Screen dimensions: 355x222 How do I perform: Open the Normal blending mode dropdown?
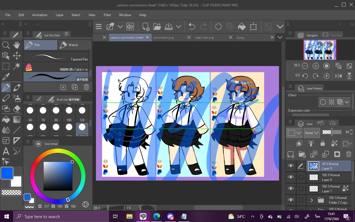[311, 133]
